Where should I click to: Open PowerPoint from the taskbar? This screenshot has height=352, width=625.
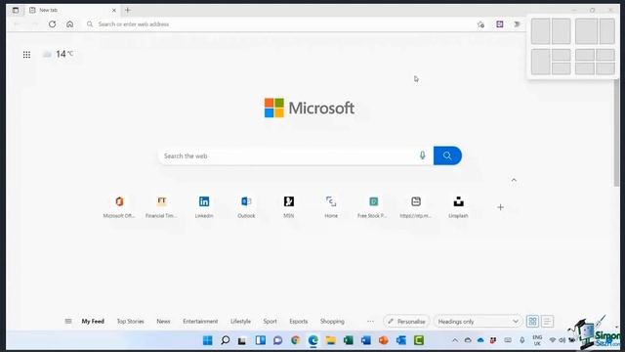pyautogui.click(x=384, y=340)
